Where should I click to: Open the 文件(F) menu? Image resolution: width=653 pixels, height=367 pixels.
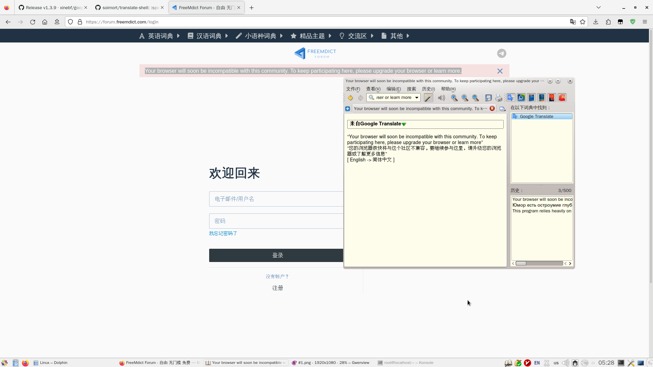[x=353, y=89]
